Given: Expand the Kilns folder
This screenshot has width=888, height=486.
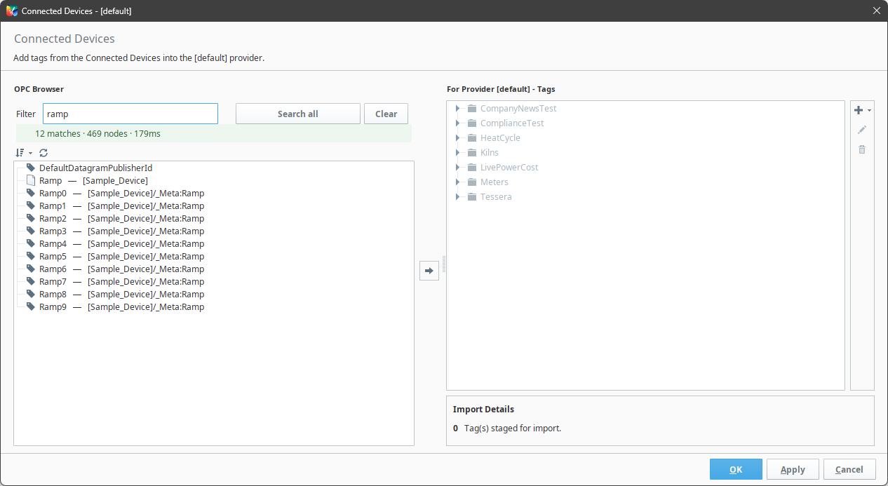Looking at the screenshot, I should 457,153.
